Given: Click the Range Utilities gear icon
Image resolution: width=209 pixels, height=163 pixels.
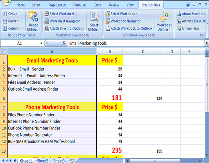Looking at the screenshot, I should (34, 16).
